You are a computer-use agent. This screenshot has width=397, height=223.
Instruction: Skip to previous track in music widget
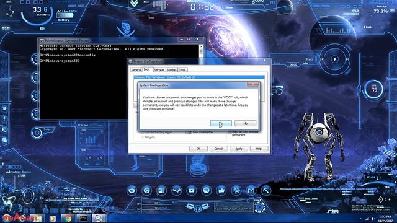pyautogui.click(x=322, y=59)
